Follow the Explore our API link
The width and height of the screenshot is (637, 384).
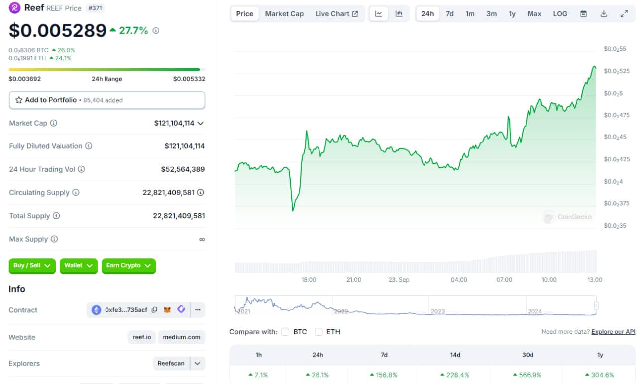point(613,332)
